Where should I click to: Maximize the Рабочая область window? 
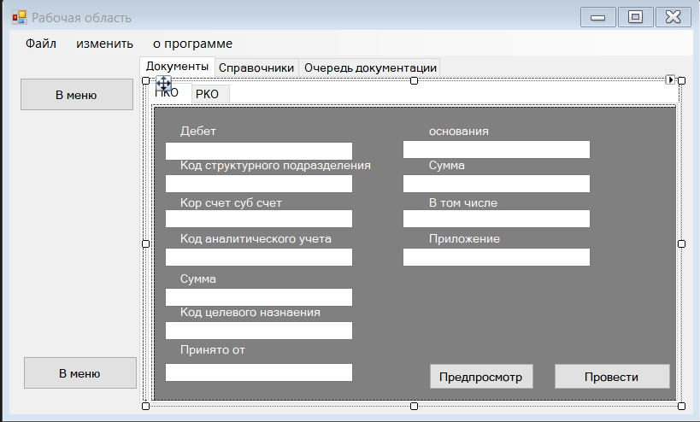click(635, 17)
